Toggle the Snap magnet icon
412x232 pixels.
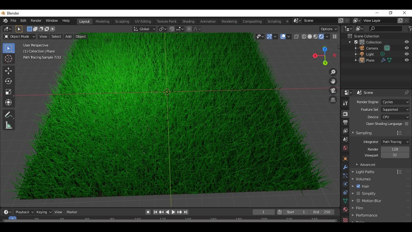pyautogui.click(x=172, y=29)
